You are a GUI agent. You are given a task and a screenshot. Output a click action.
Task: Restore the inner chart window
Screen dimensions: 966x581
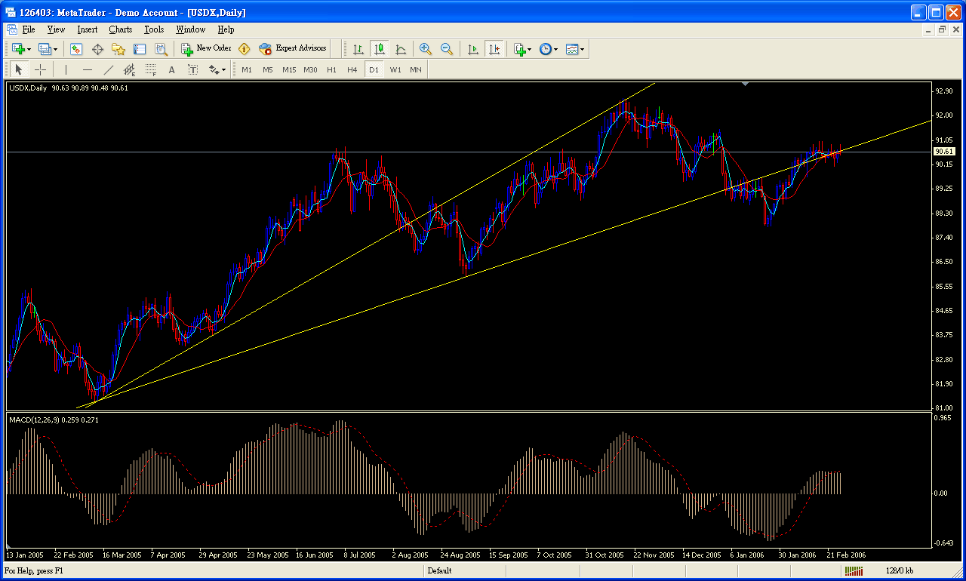pos(942,29)
